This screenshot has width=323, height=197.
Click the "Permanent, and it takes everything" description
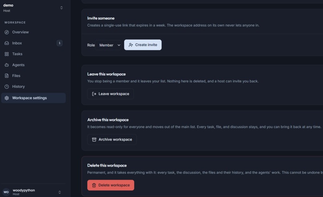(205, 173)
